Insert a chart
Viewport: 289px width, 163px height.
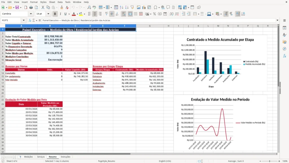[x=144, y=7]
